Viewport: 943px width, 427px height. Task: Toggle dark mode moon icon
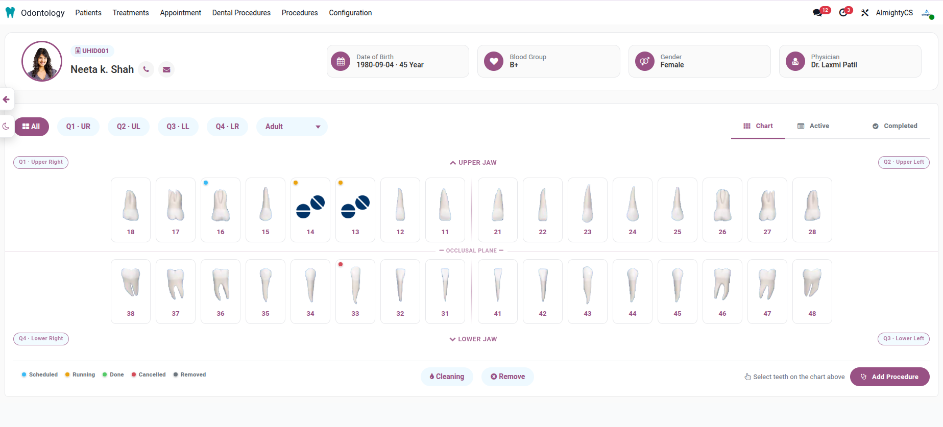pos(6,126)
